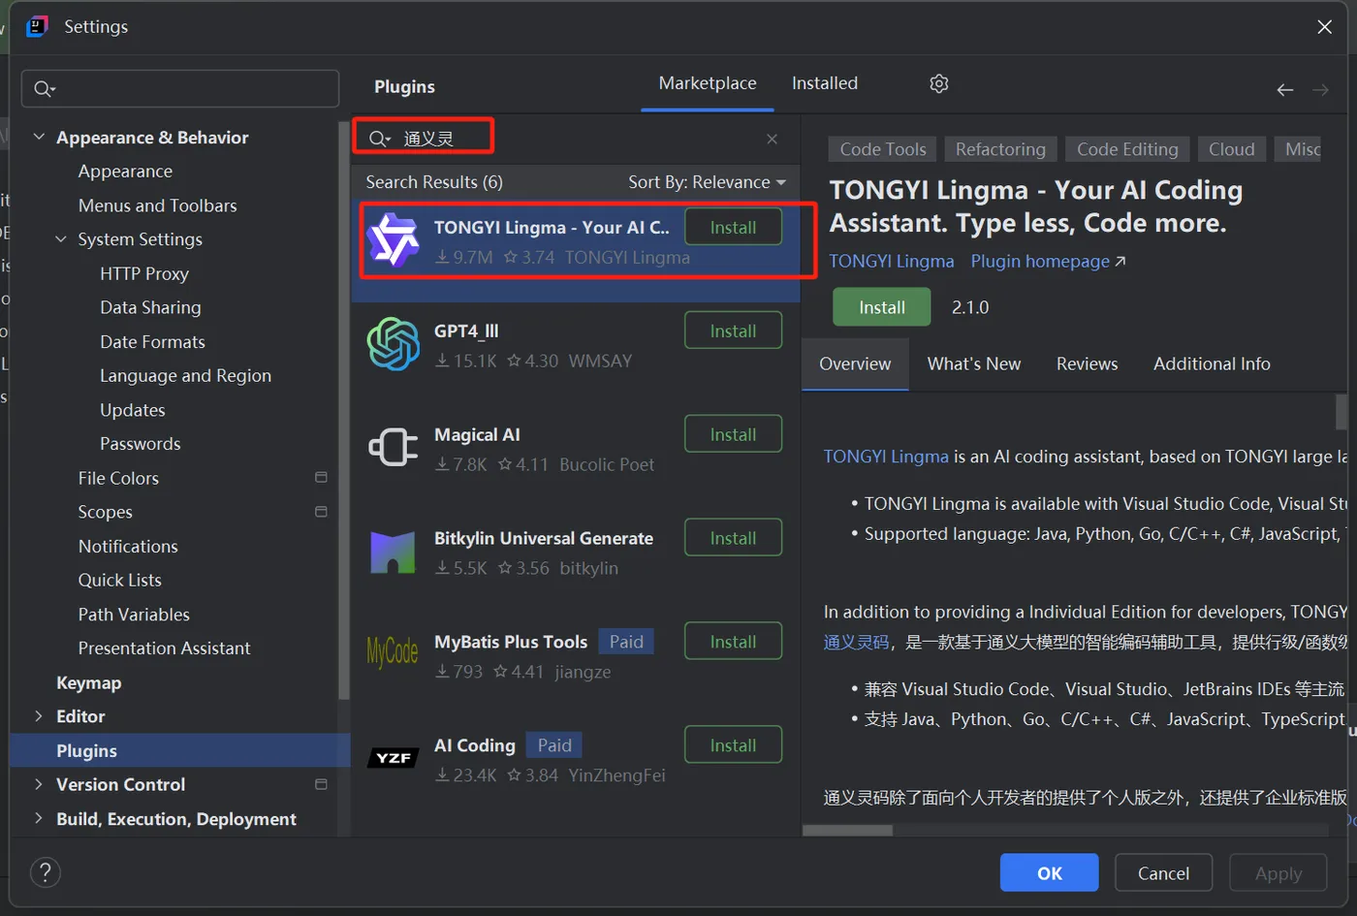This screenshot has width=1357, height=916.
Task: Install TONGYI Lingma from the results list
Action: (733, 227)
